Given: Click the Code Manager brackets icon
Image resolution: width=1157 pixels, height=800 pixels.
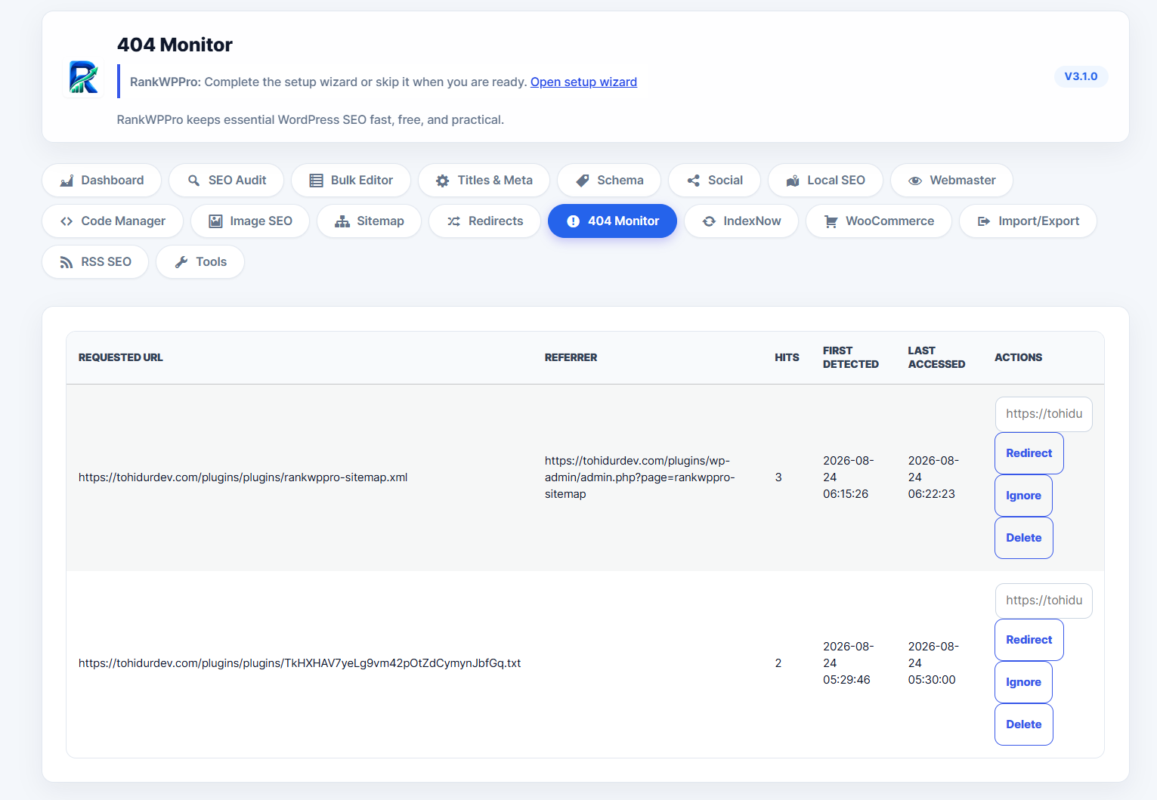Looking at the screenshot, I should (67, 221).
